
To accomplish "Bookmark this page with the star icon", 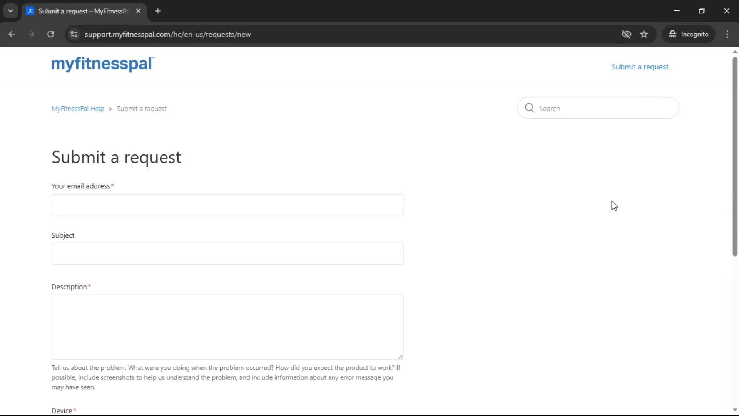I will [x=644, y=34].
